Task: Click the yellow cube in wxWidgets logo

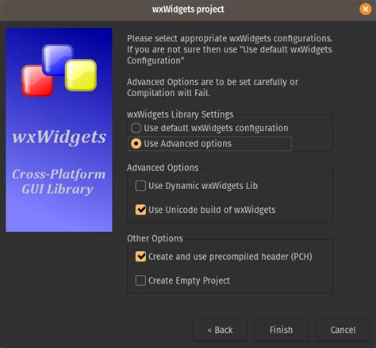Action: pyautogui.click(x=81, y=75)
